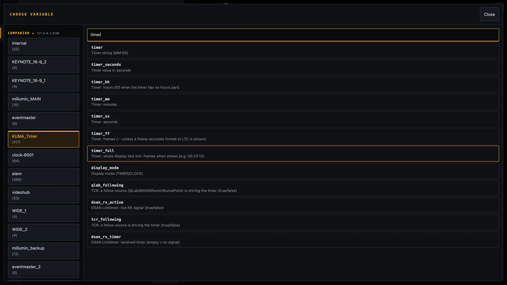This screenshot has height=285, width=507.
Task: Select the millumin_backup connection
Action: tap(43, 251)
